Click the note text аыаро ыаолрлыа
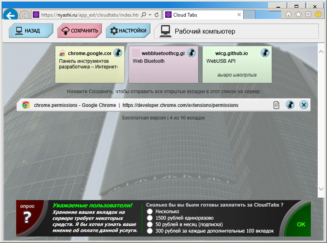327x243 pixels. (x=237, y=75)
